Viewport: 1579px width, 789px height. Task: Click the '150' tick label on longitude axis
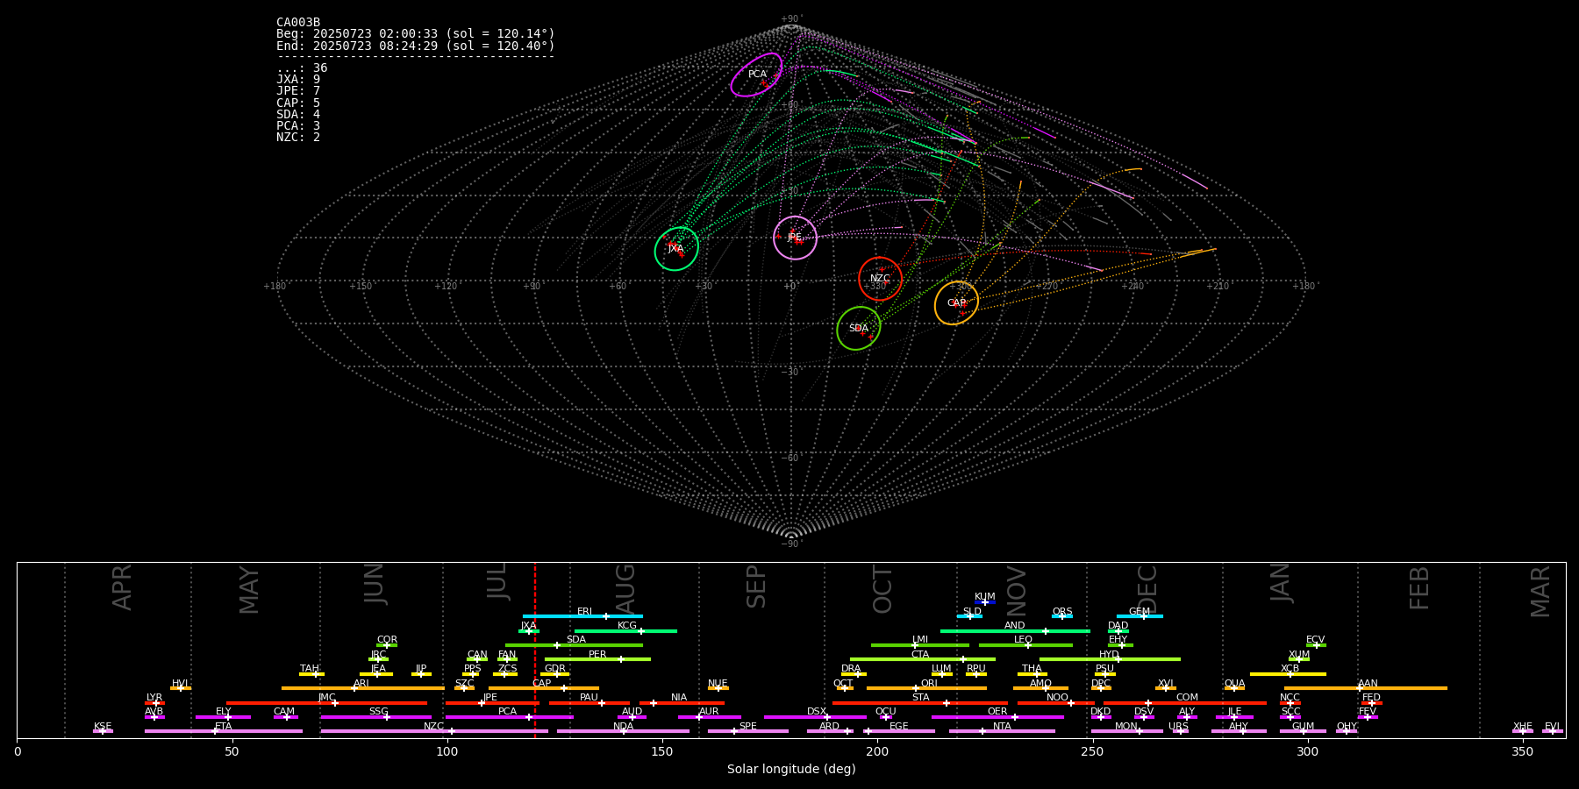662,751
